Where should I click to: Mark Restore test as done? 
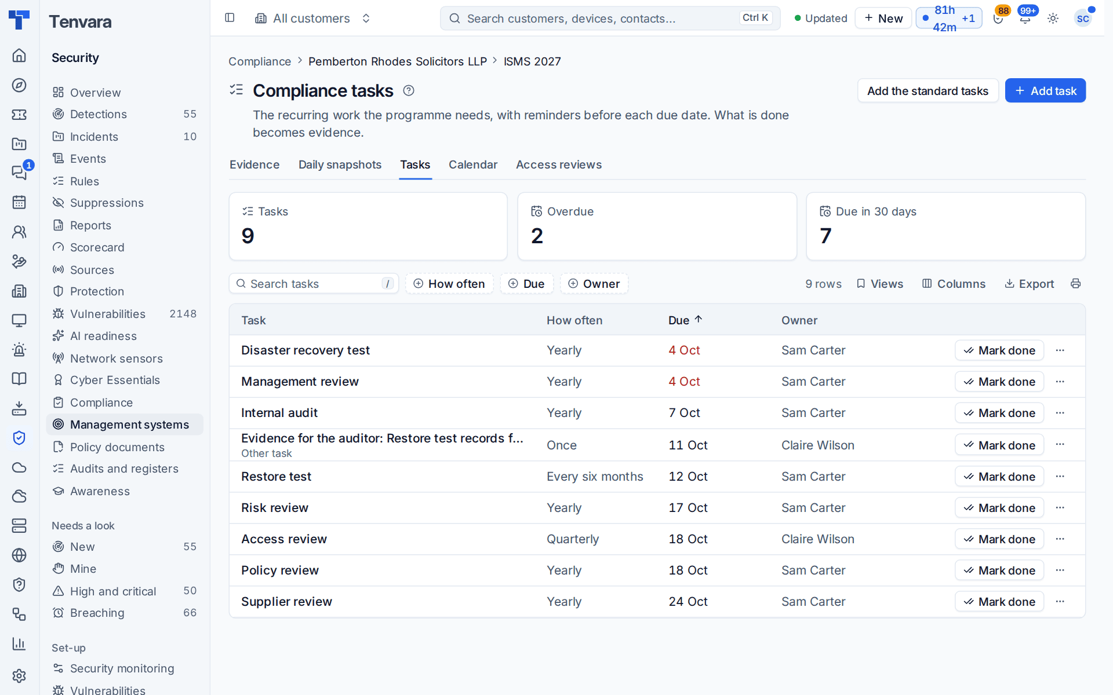(999, 477)
